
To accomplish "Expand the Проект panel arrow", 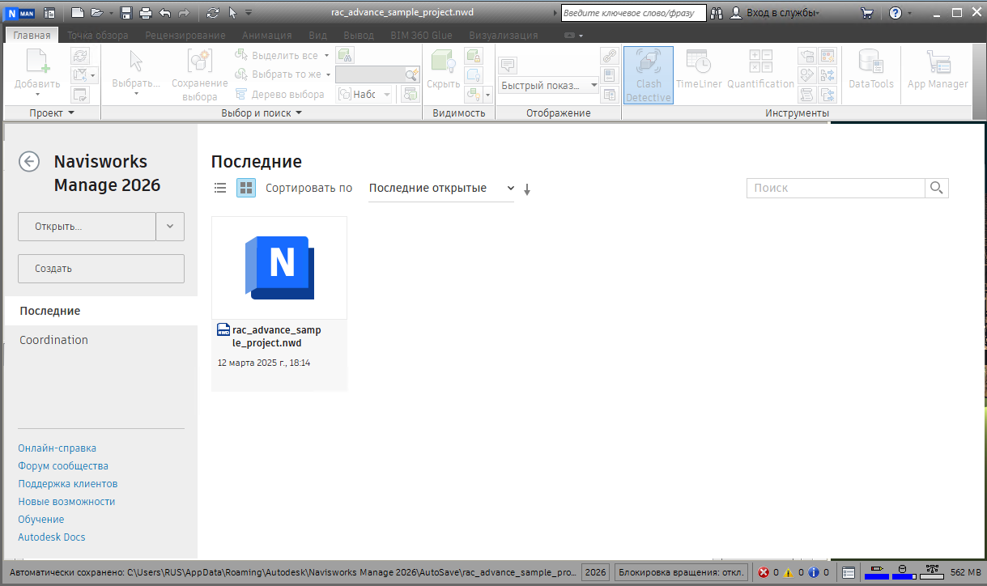I will (71, 113).
